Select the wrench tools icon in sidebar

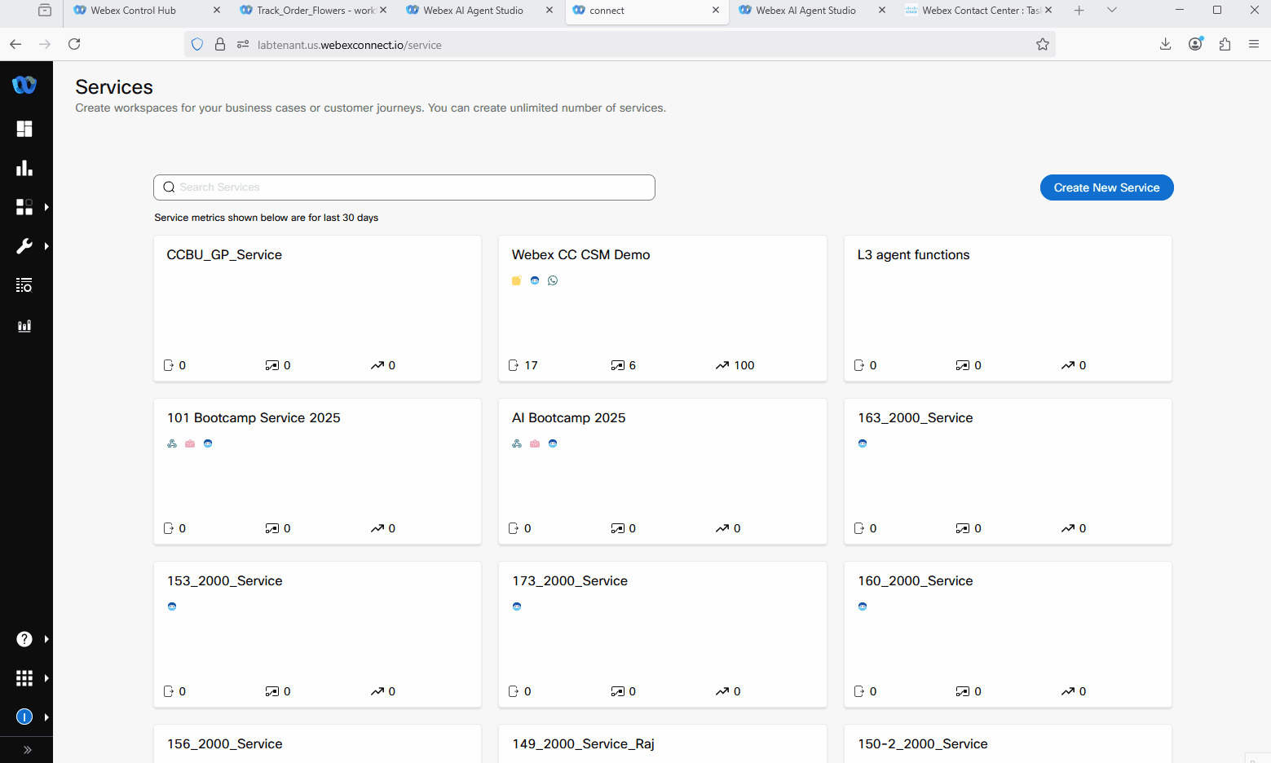click(24, 246)
